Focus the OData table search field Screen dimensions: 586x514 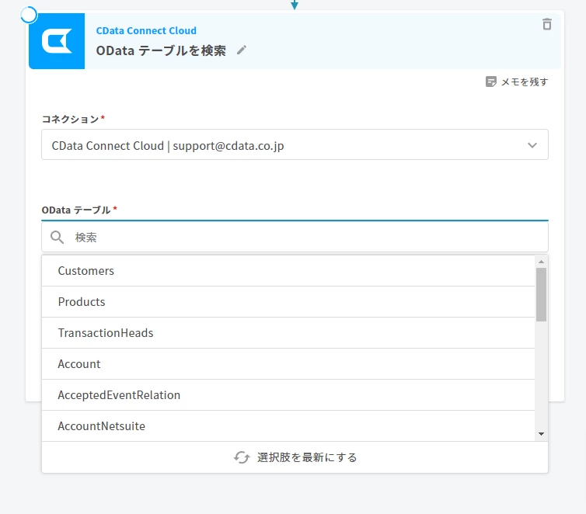[295, 237]
